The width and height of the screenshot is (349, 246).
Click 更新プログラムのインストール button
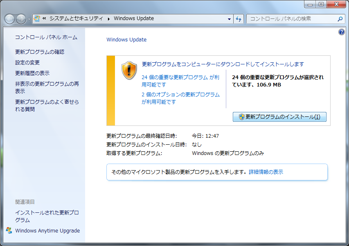pyautogui.click(x=279, y=117)
